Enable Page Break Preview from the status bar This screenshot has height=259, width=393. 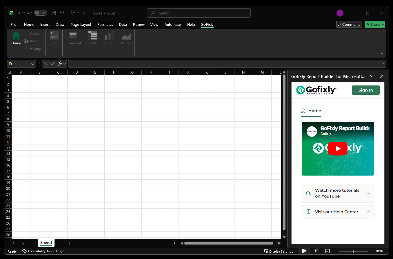327,251
